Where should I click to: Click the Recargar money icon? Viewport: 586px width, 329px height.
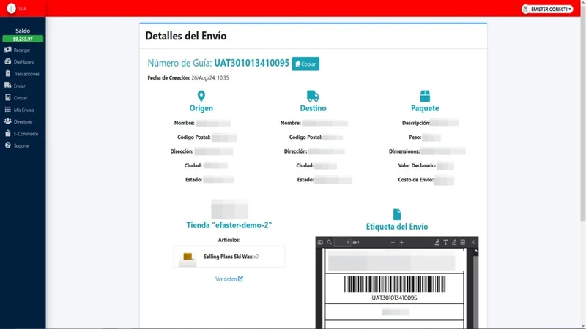8,50
